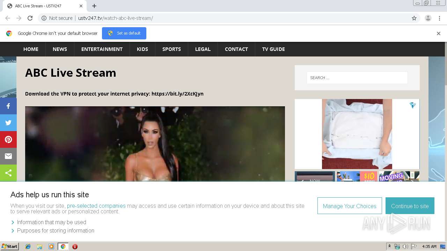Open file explorer from taskbar
Screen dimensions: 447x251
pyautogui.click(x=39, y=246)
